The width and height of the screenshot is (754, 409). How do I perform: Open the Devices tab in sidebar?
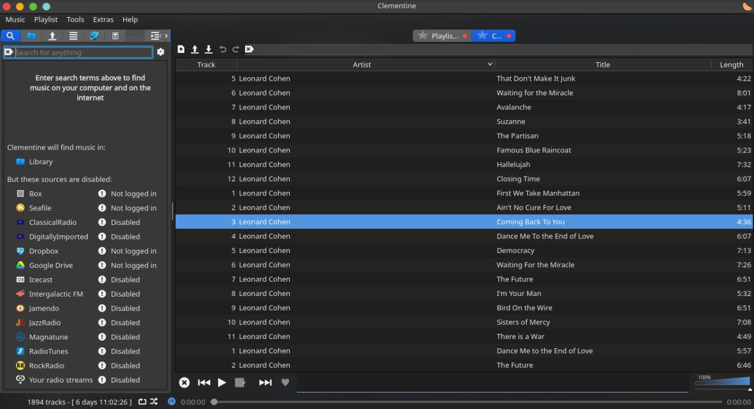point(115,36)
